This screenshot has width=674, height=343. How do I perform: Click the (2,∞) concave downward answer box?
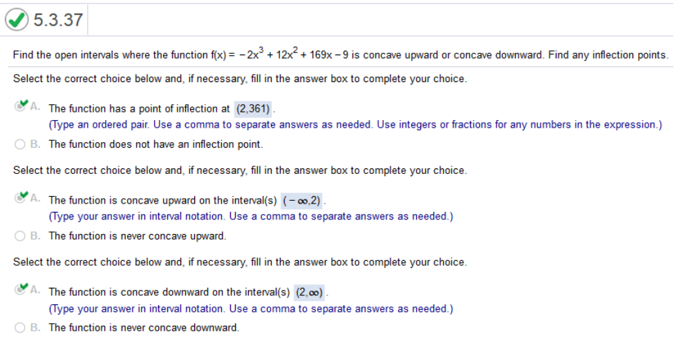[310, 293]
